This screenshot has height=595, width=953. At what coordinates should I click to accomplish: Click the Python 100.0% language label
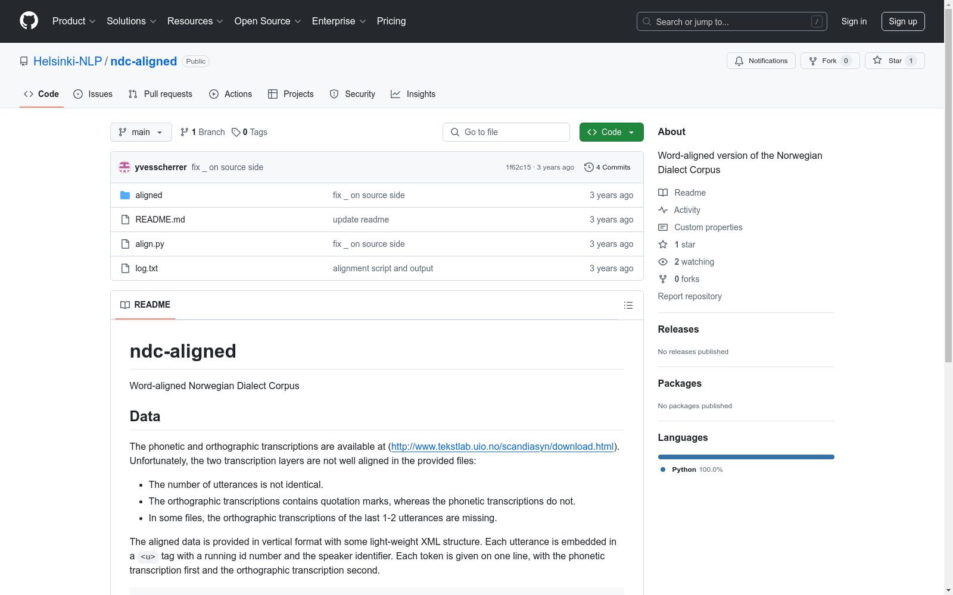697,469
